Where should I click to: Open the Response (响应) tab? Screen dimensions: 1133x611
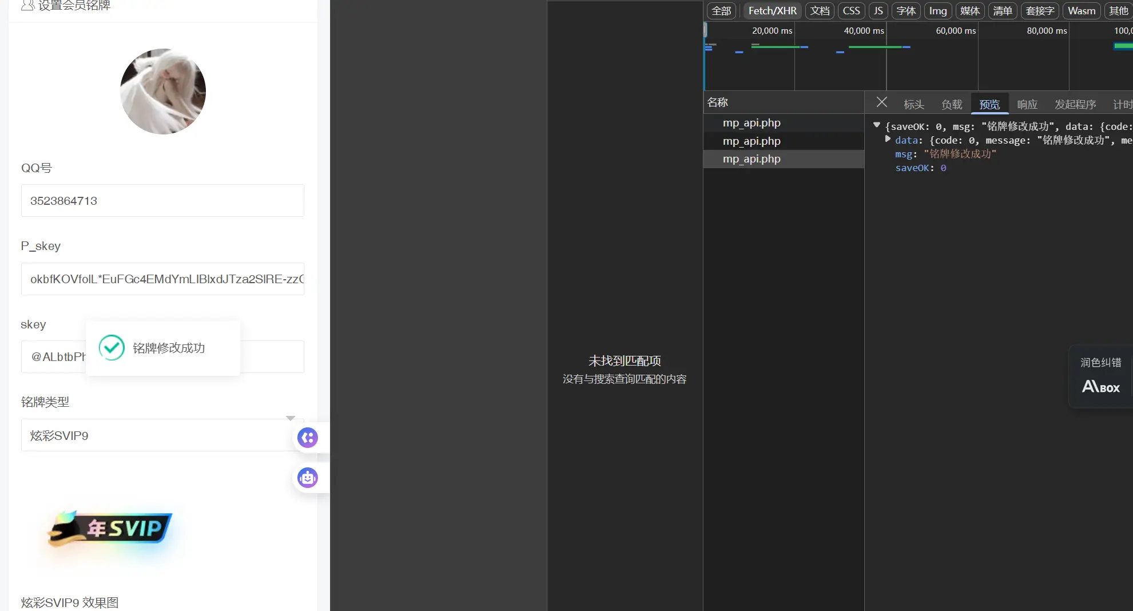1027,104
